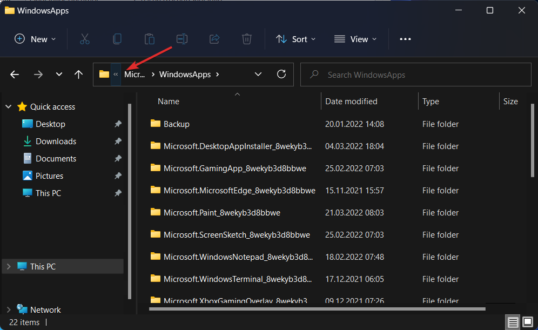
Task: Click the Delete trash icon
Action: [246, 39]
